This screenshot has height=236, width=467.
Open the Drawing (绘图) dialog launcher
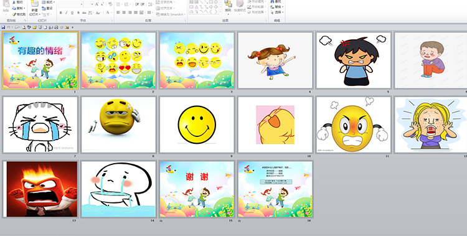266,21
